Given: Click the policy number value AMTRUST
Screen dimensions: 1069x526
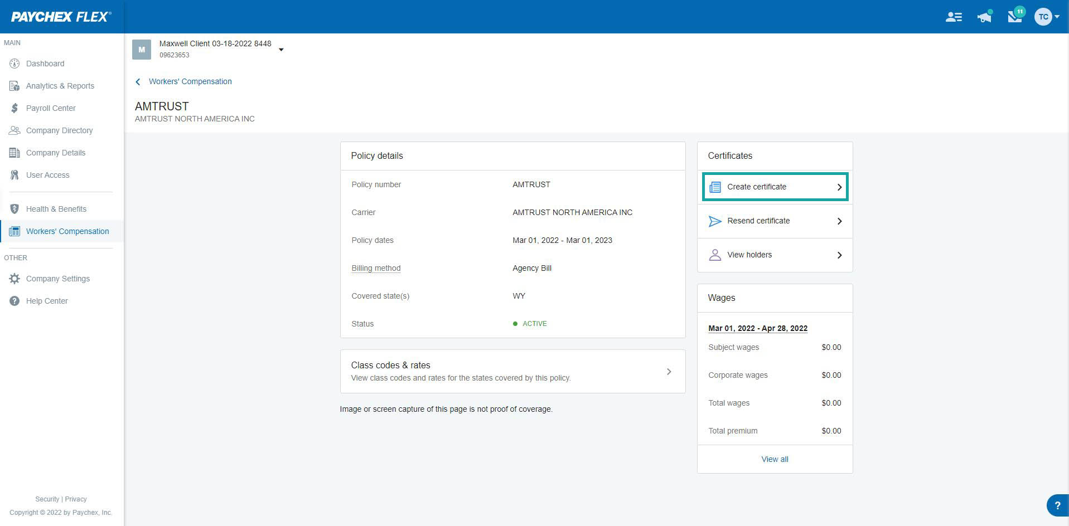Looking at the screenshot, I should point(531,184).
